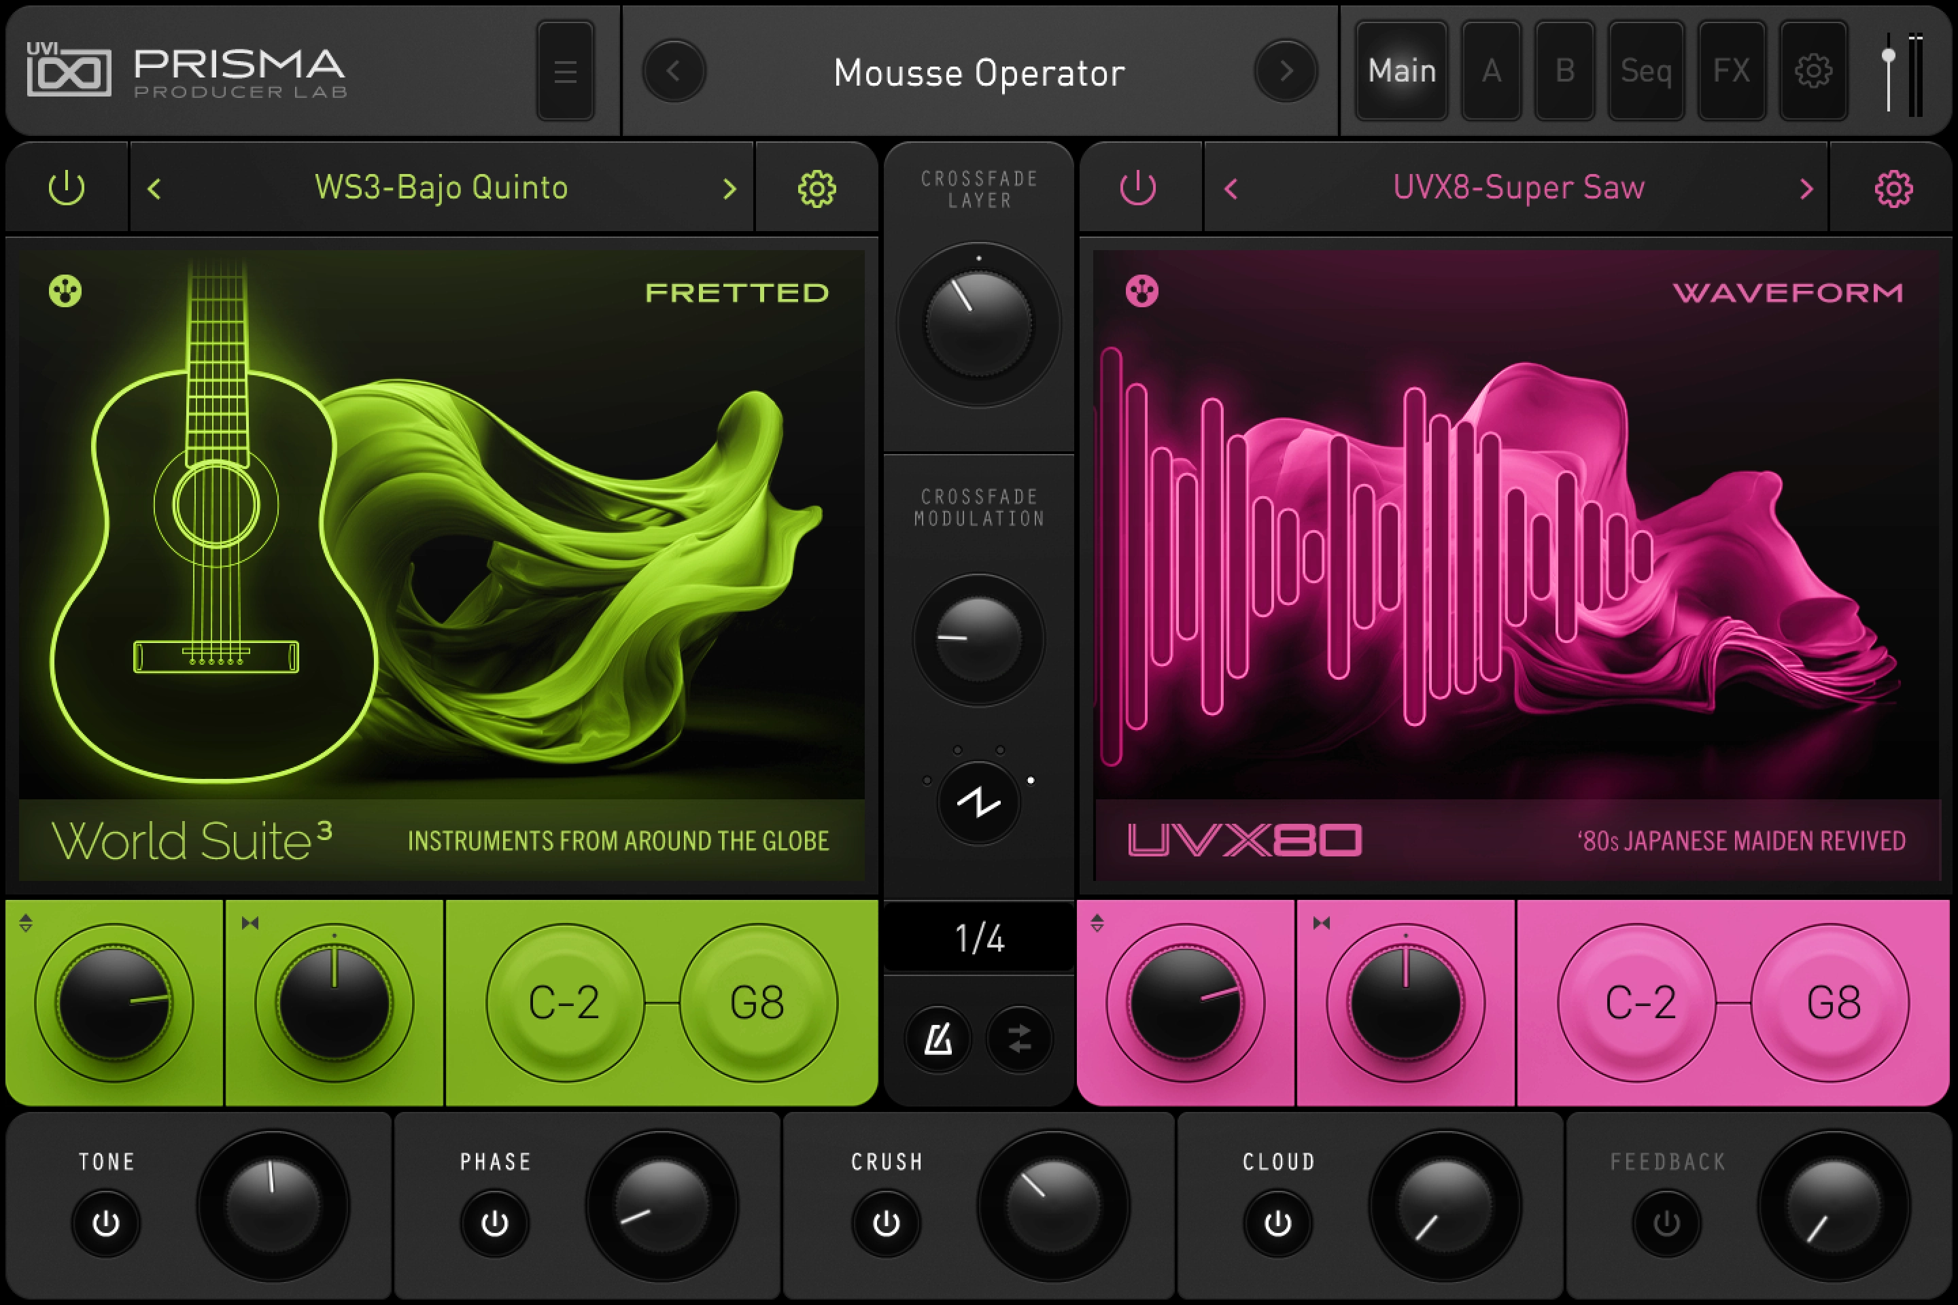Click the TONE amount knob

(x=273, y=1205)
